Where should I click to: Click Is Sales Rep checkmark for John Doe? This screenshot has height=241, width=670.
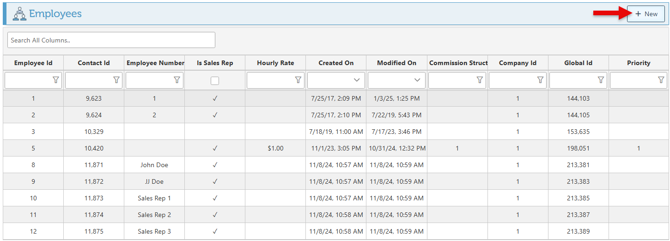[215, 165]
